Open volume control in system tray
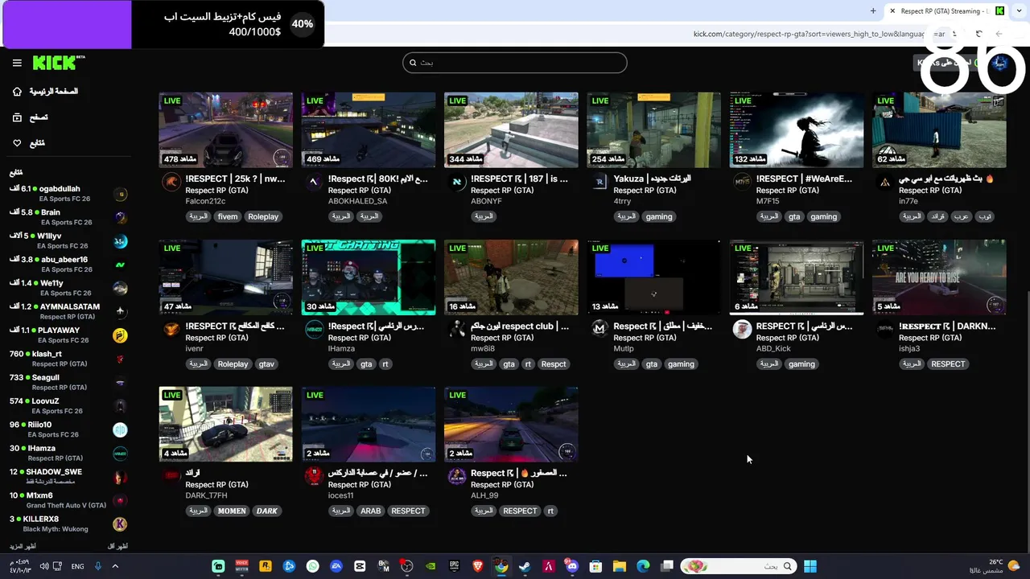 [x=44, y=566]
